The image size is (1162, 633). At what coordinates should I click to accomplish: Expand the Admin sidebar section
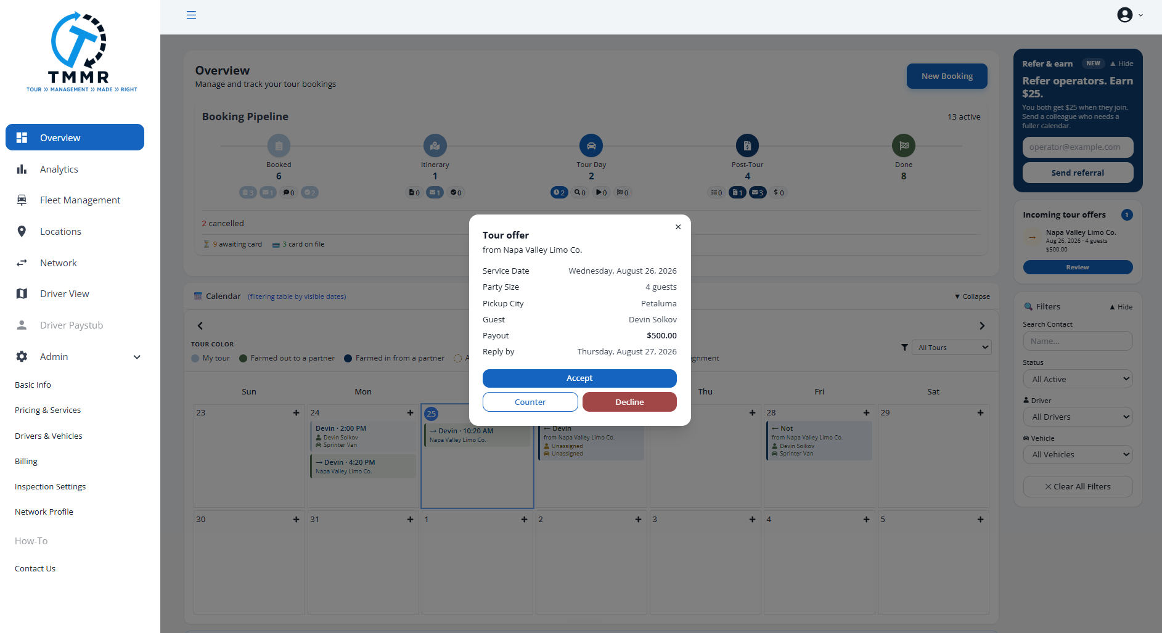coord(75,357)
